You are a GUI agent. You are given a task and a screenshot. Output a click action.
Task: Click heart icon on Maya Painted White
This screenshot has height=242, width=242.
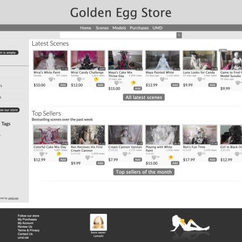point(162,79)
